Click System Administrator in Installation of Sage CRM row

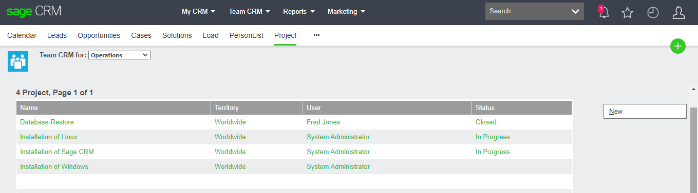point(338,152)
